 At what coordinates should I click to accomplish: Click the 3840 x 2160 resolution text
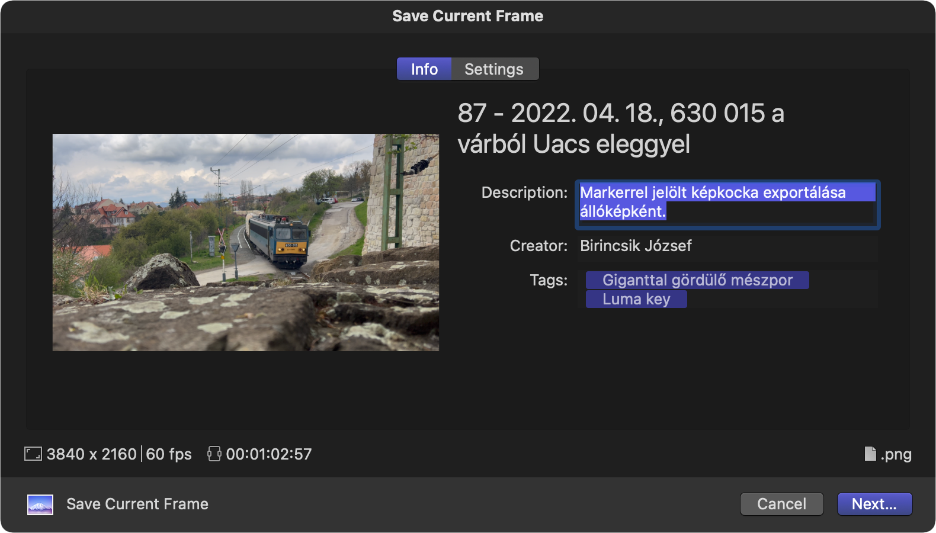click(92, 454)
